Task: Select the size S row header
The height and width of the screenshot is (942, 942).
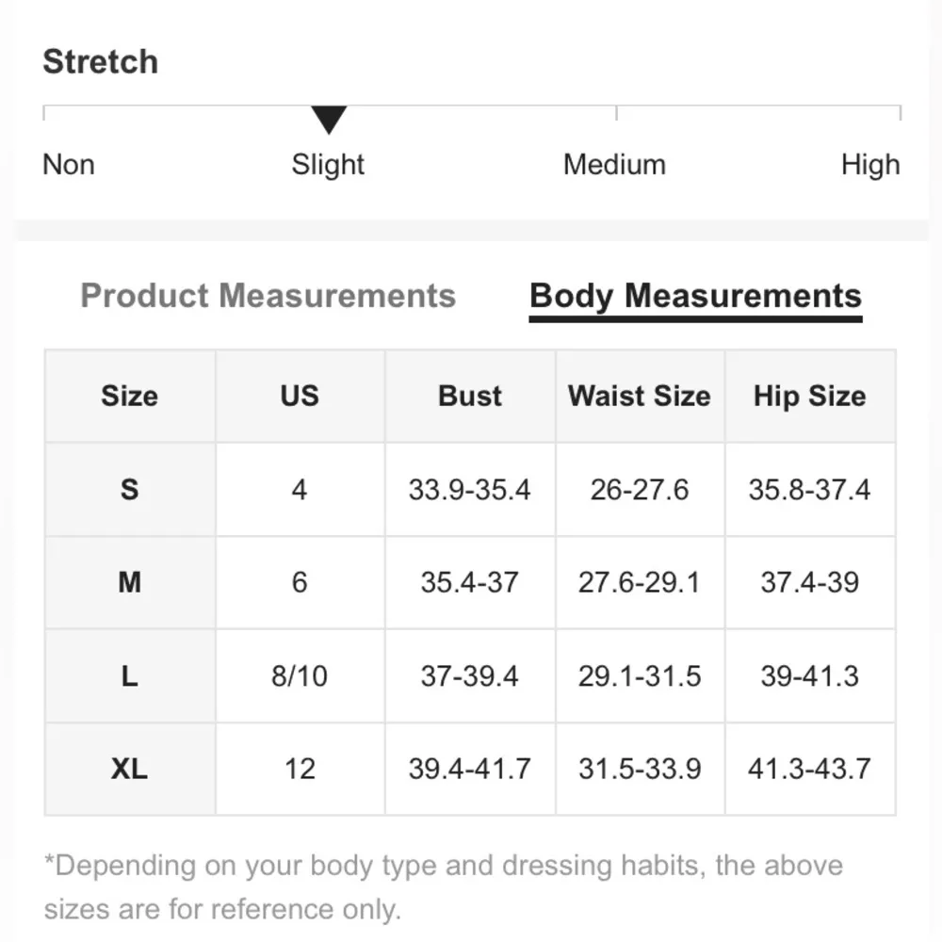Action: pos(130,490)
